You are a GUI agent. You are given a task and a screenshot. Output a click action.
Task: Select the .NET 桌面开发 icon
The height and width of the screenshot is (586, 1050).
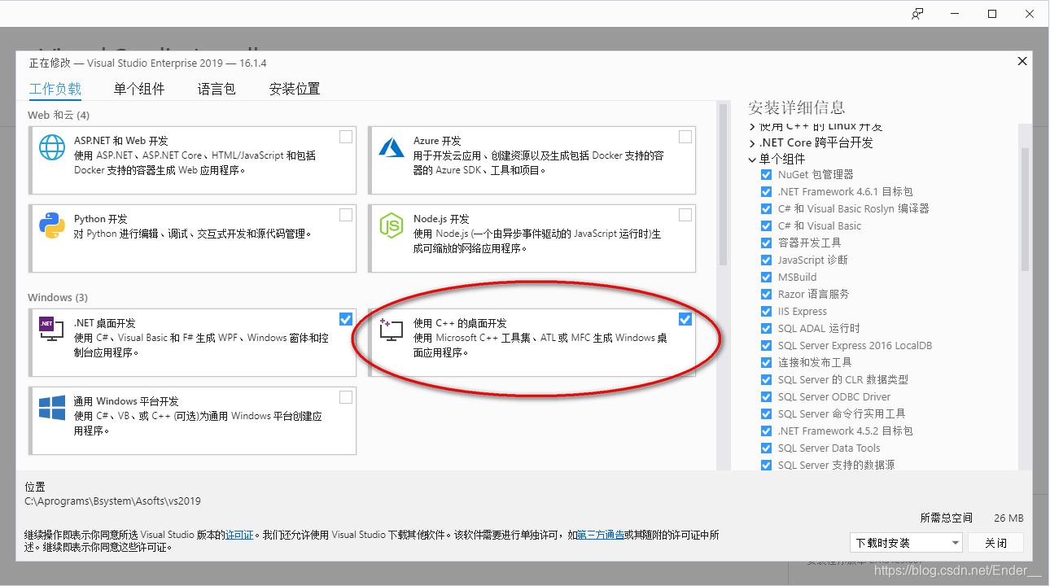(50, 329)
